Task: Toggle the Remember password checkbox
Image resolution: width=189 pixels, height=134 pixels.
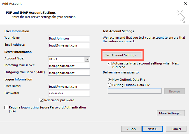Action: (42, 100)
